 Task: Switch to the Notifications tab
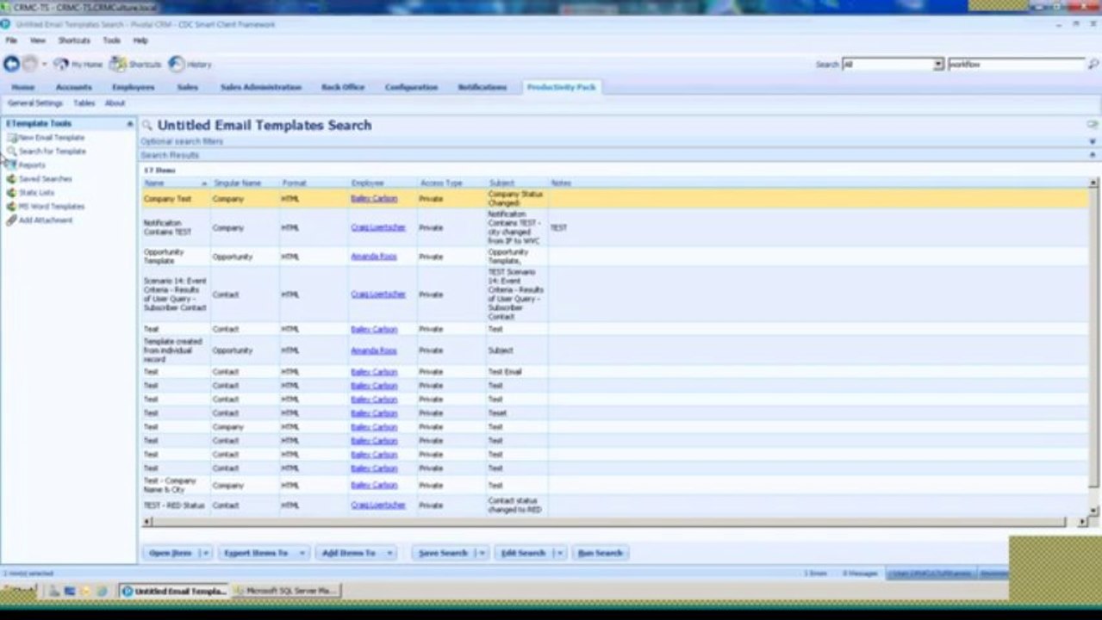(483, 88)
